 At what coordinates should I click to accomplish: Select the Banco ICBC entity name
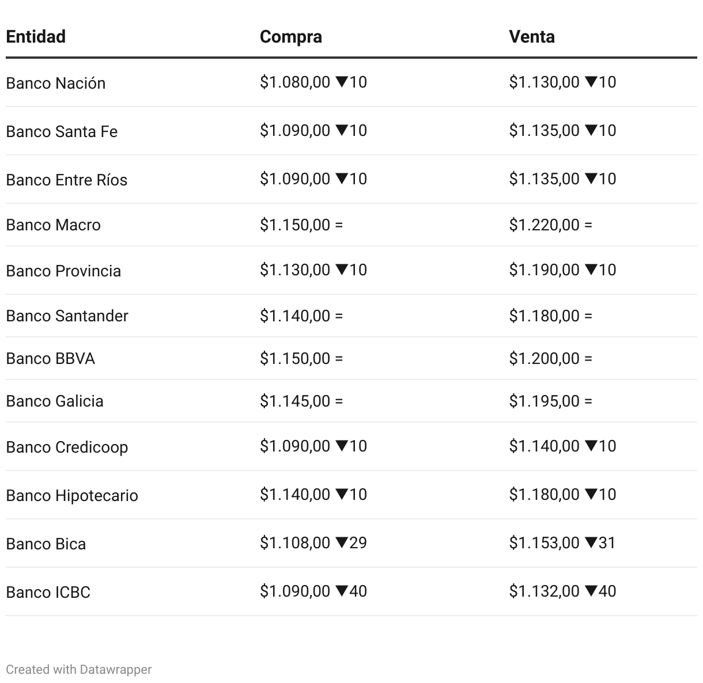tap(48, 592)
